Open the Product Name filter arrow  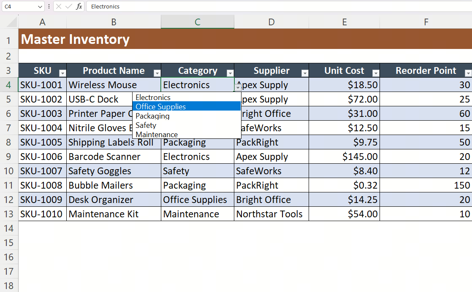(x=157, y=73)
